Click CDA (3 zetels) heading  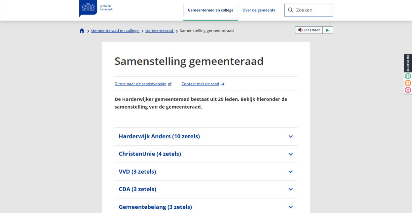coord(137,189)
